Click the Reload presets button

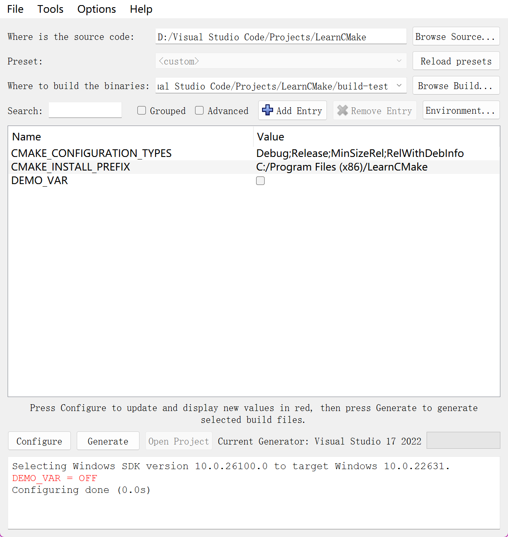click(x=455, y=62)
